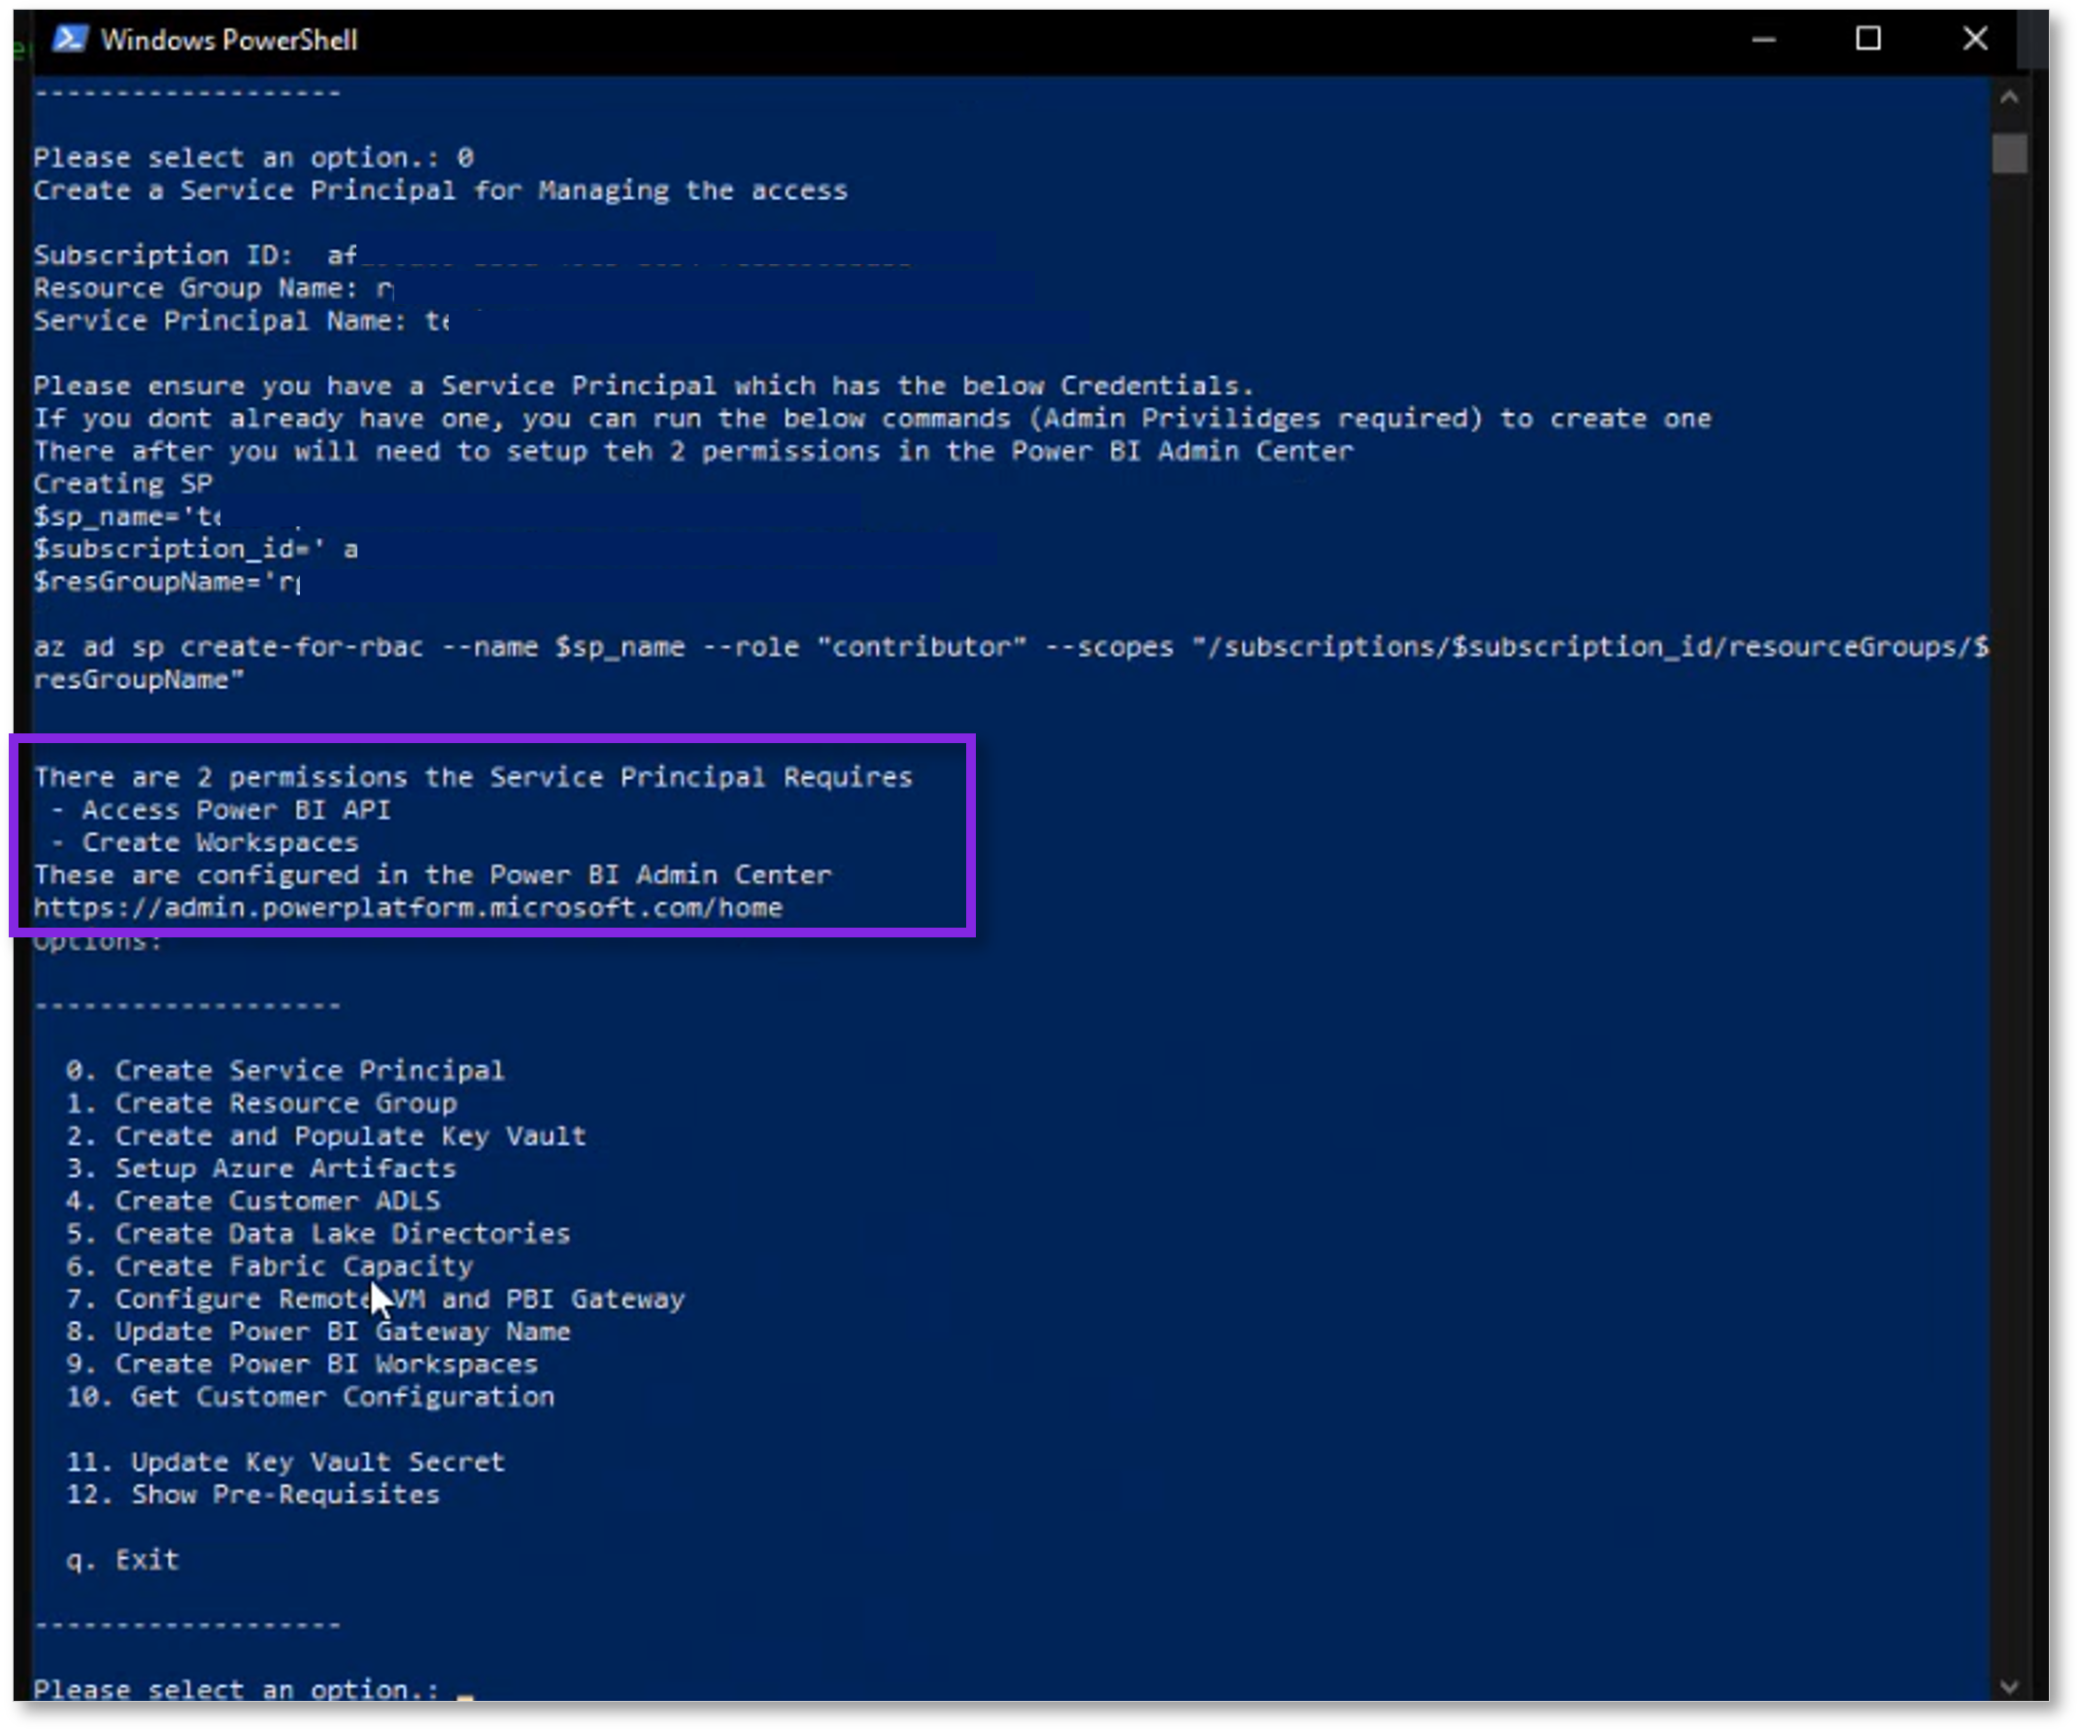
Task: Click the vertical scrollbar thumb
Action: tap(2009, 153)
